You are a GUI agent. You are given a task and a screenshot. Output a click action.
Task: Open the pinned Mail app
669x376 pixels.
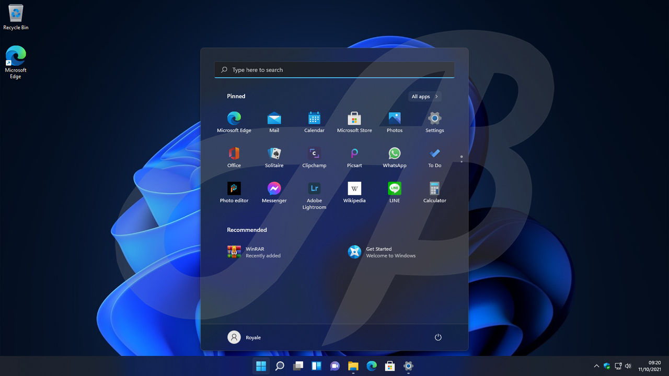274,122
